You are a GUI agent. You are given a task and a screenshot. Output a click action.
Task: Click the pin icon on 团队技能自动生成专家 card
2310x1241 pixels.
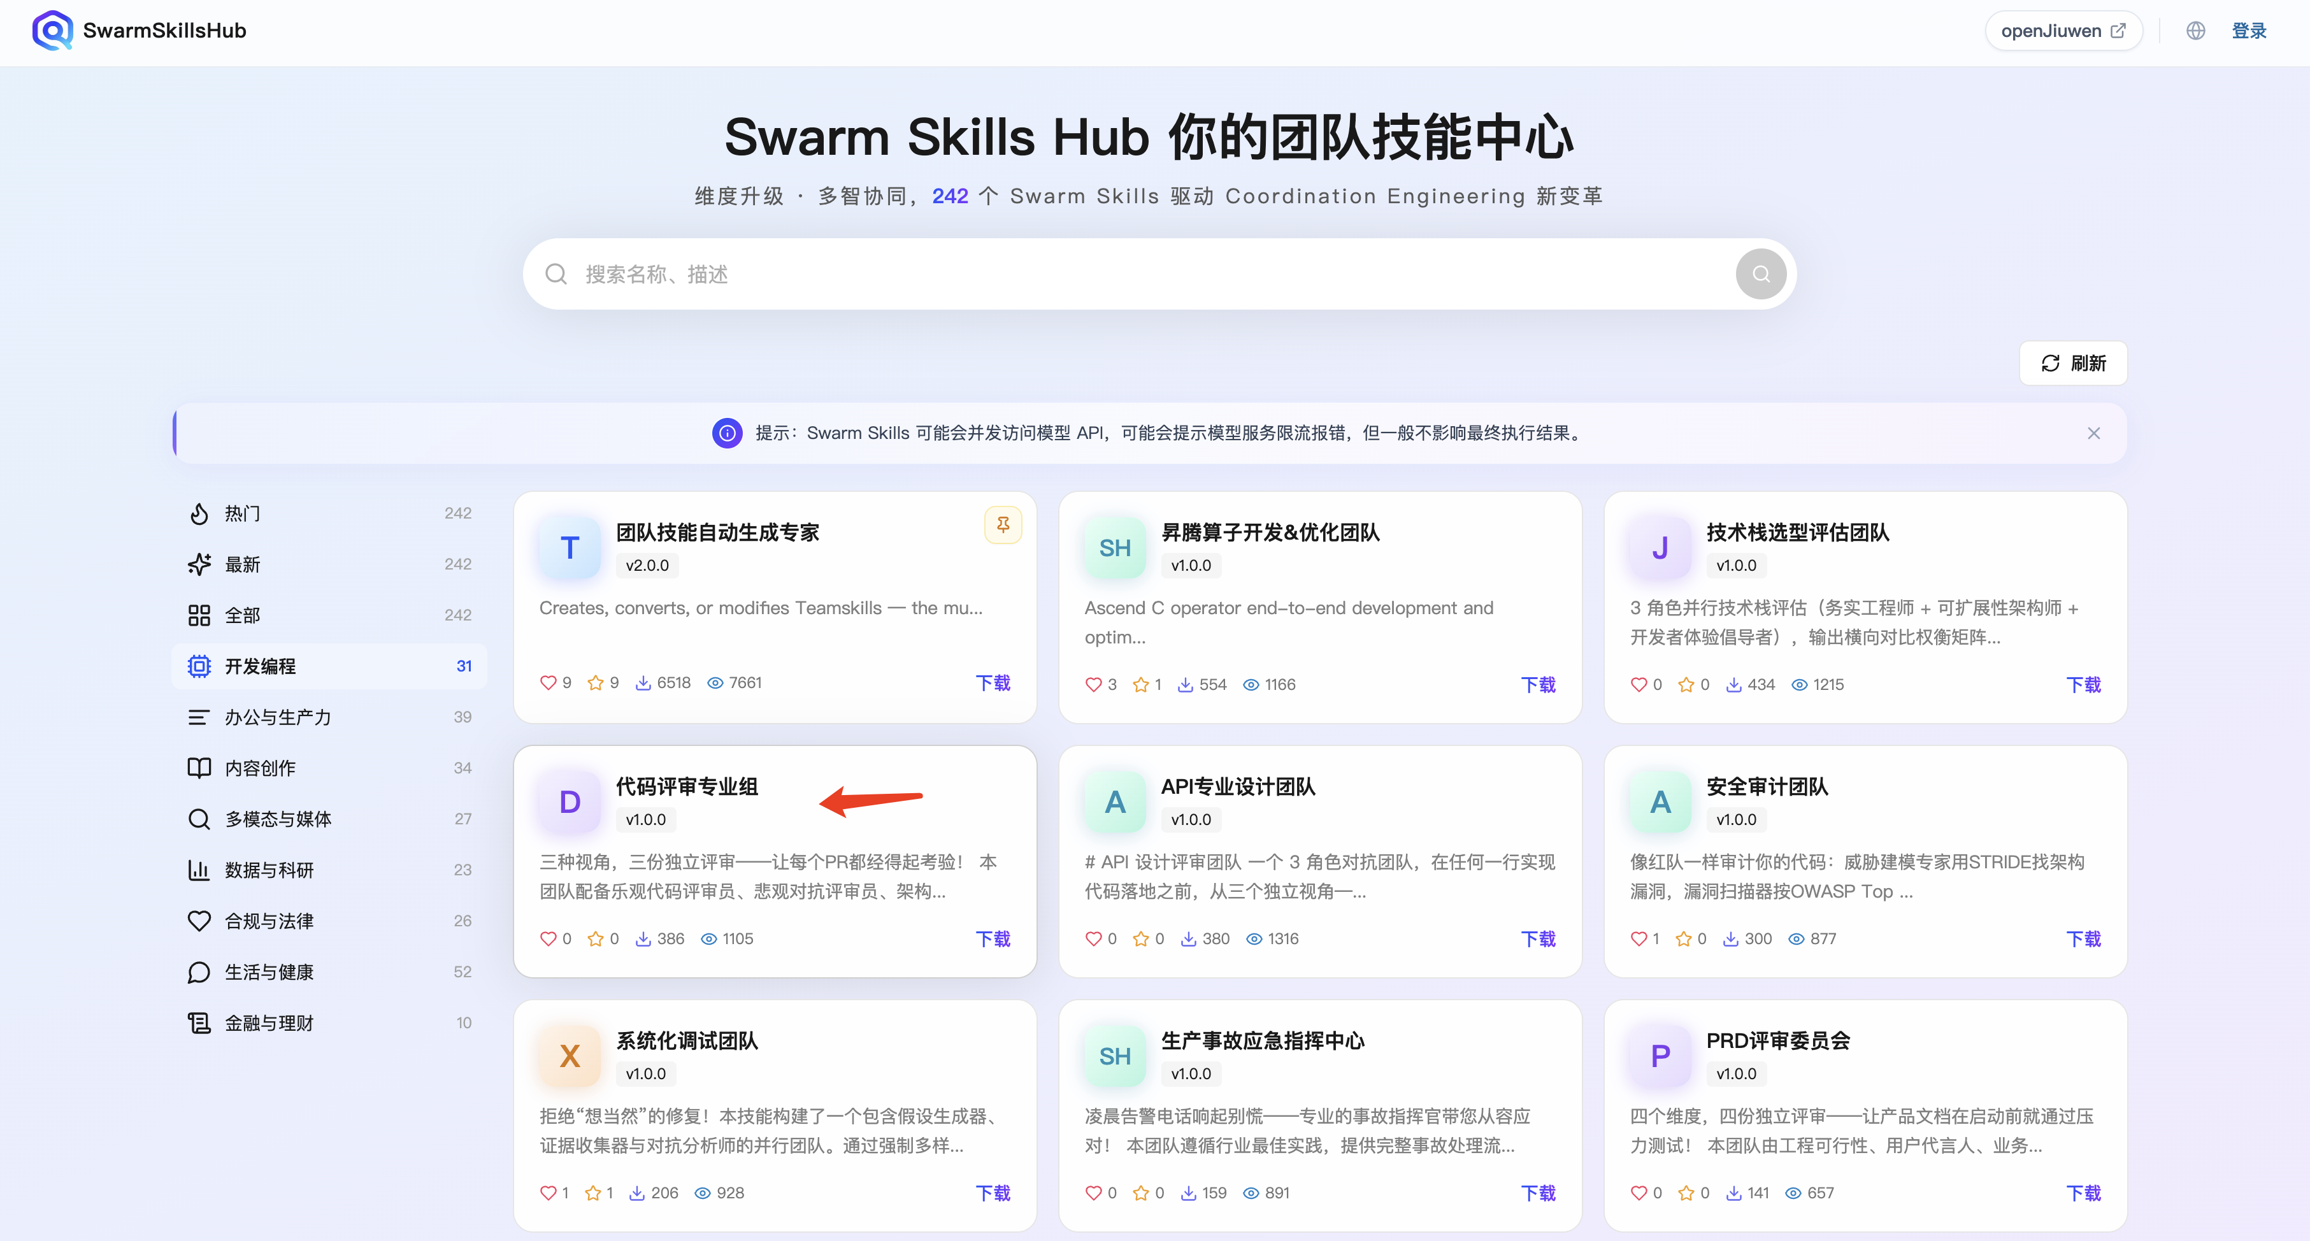click(1003, 524)
